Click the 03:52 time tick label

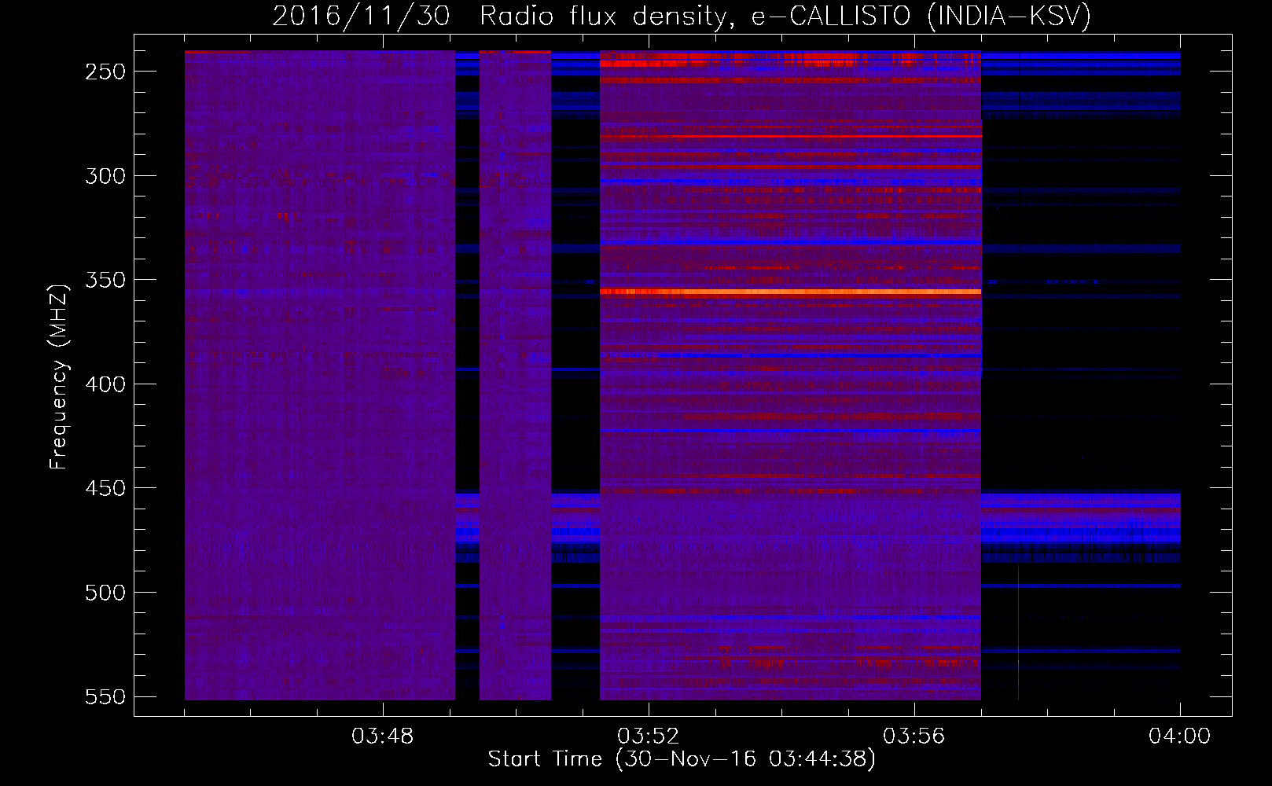tap(648, 736)
